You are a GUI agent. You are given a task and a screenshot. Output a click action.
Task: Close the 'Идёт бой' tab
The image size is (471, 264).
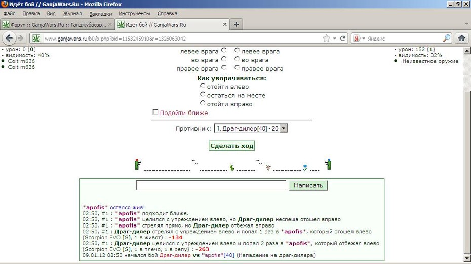tap(225, 25)
